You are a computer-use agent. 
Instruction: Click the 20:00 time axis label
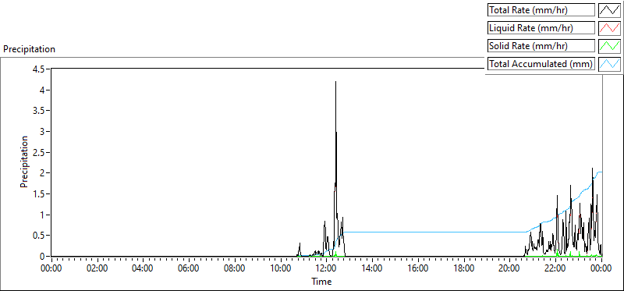click(x=510, y=268)
